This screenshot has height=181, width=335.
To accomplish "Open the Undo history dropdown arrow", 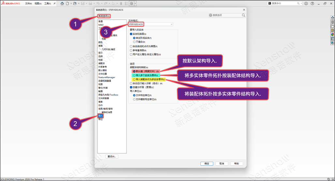I will pyautogui.click(x=102, y=3).
